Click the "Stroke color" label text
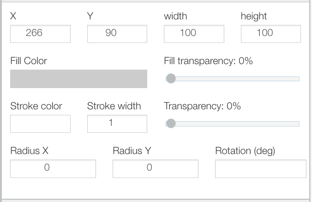This screenshot has height=202, width=312. [x=36, y=106]
